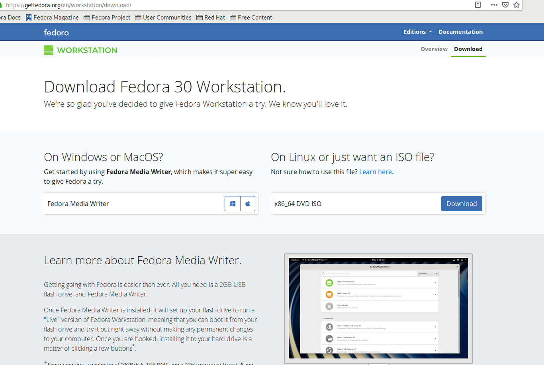
Task: Expand the Free Content bookmarks folder
Action: tap(251, 18)
